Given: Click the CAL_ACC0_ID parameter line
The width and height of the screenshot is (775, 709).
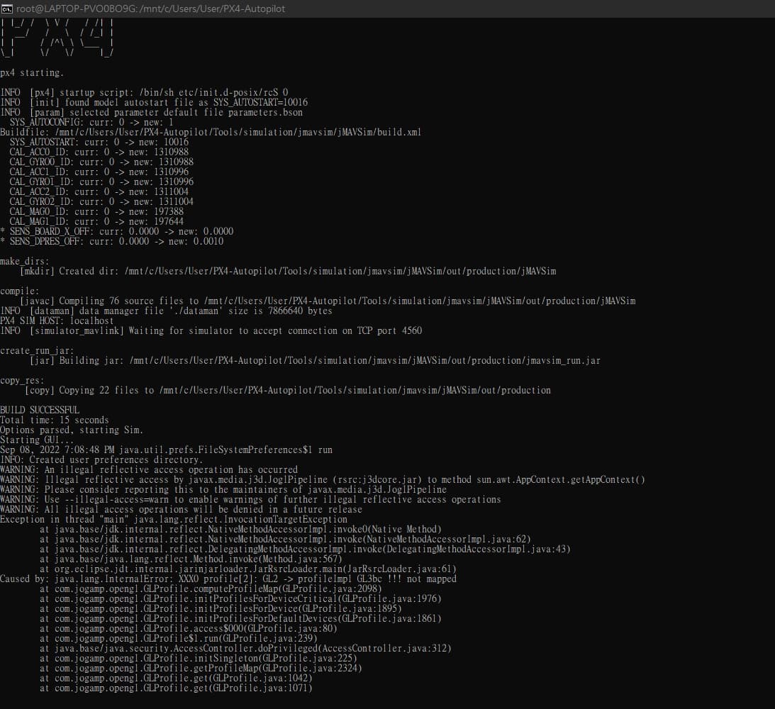Looking at the screenshot, I should [99, 152].
